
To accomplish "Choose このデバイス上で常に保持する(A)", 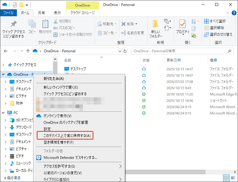I will pos(79,135).
